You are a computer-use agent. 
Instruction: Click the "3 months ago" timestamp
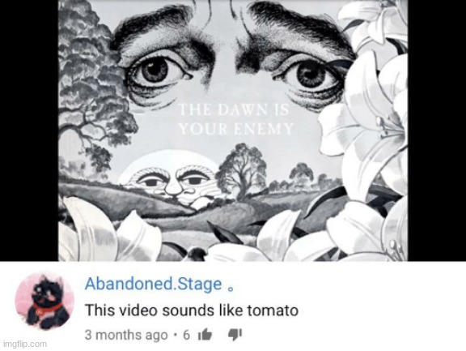click(x=126, y=335)
